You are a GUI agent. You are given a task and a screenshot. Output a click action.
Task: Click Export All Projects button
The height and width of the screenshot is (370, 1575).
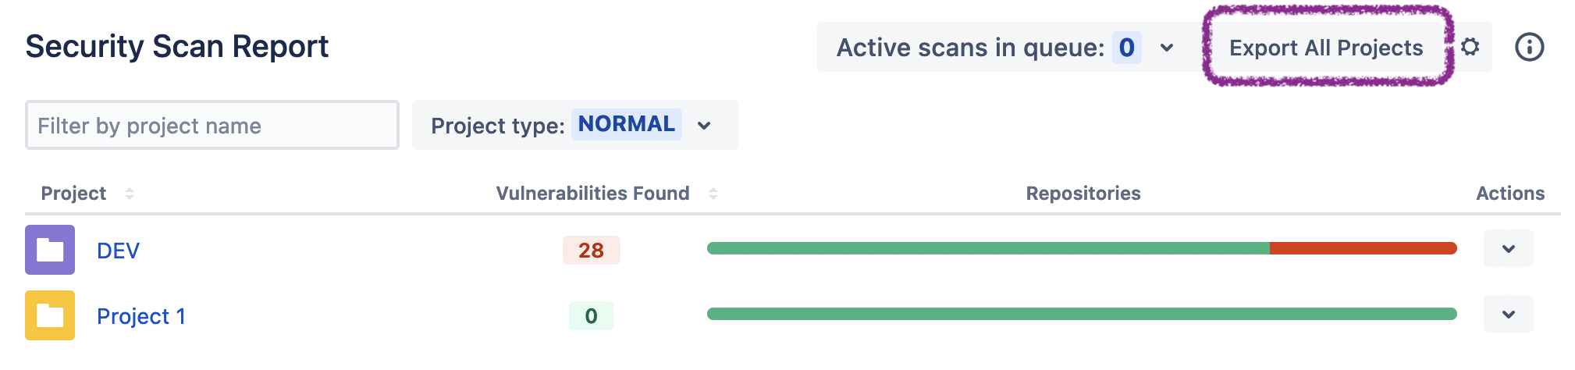click(x=1325, y=48)
